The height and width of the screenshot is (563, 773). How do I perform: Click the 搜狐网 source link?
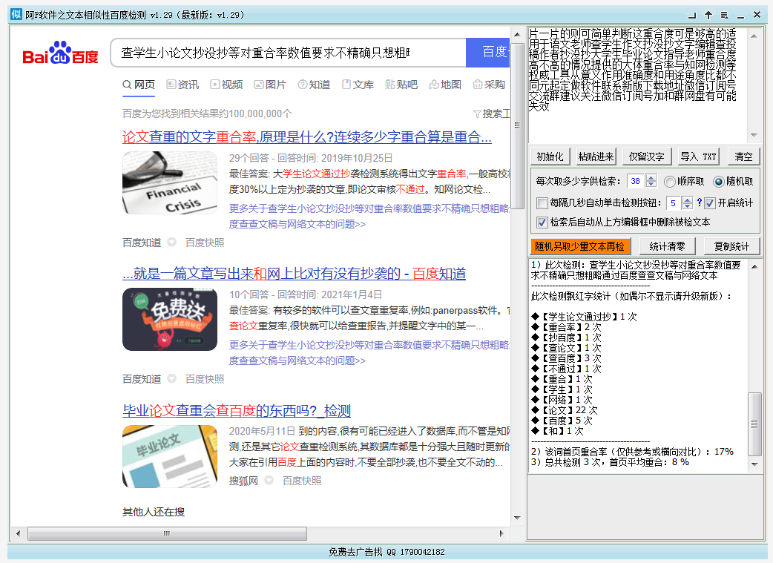243,481
